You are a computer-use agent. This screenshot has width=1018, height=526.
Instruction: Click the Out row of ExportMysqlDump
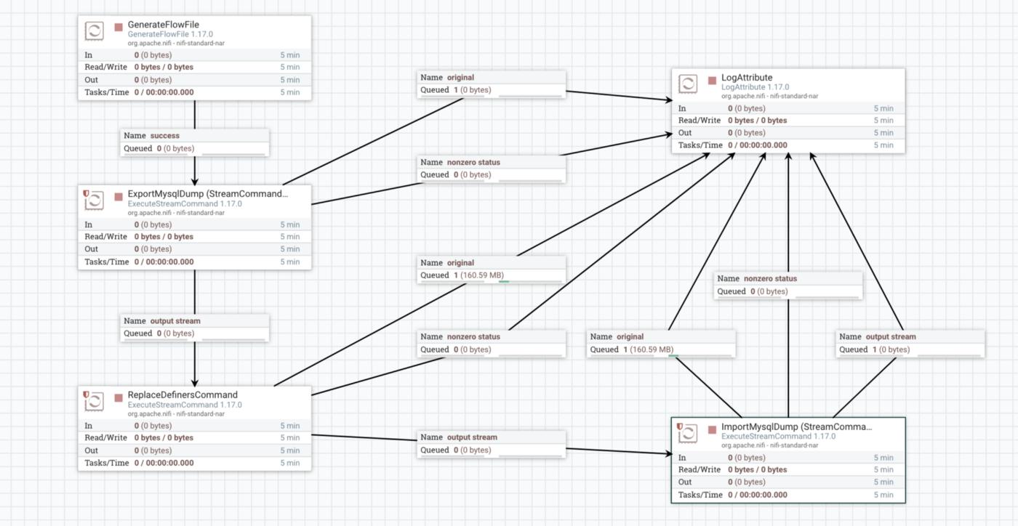(194, 249)
